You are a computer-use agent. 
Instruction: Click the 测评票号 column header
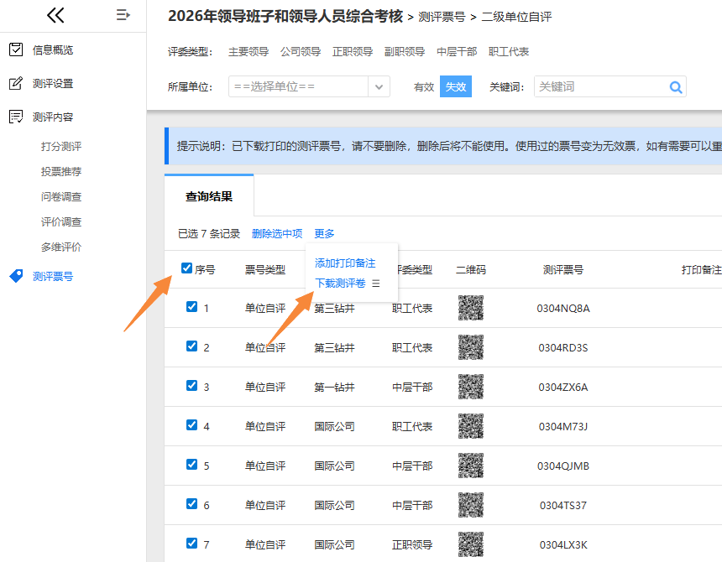pyautogui.click(x=563, y=270)
